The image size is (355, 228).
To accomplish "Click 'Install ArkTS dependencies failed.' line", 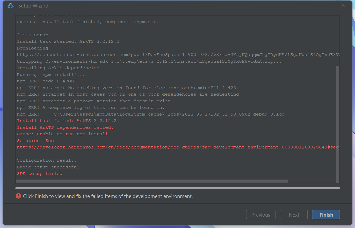I will [65, 127].
